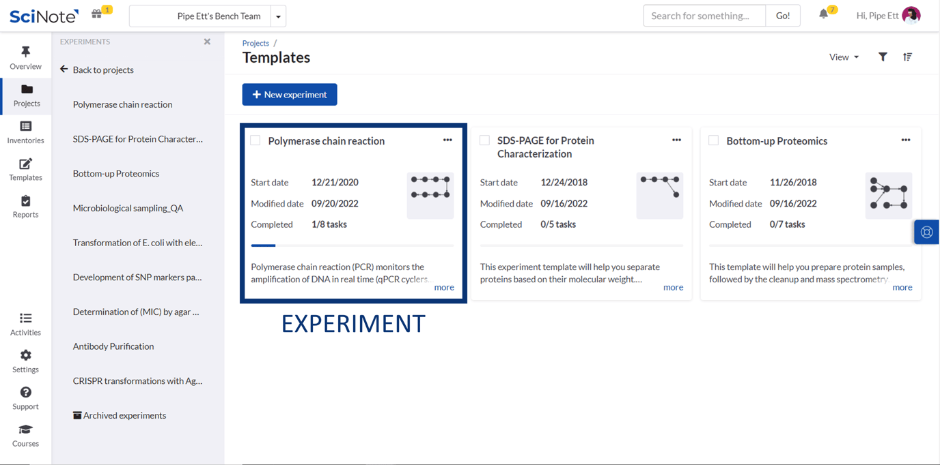The image size is (940, 465).
Task: Click the Projects breadcrumb link
Action: click(x=255, y=43)
